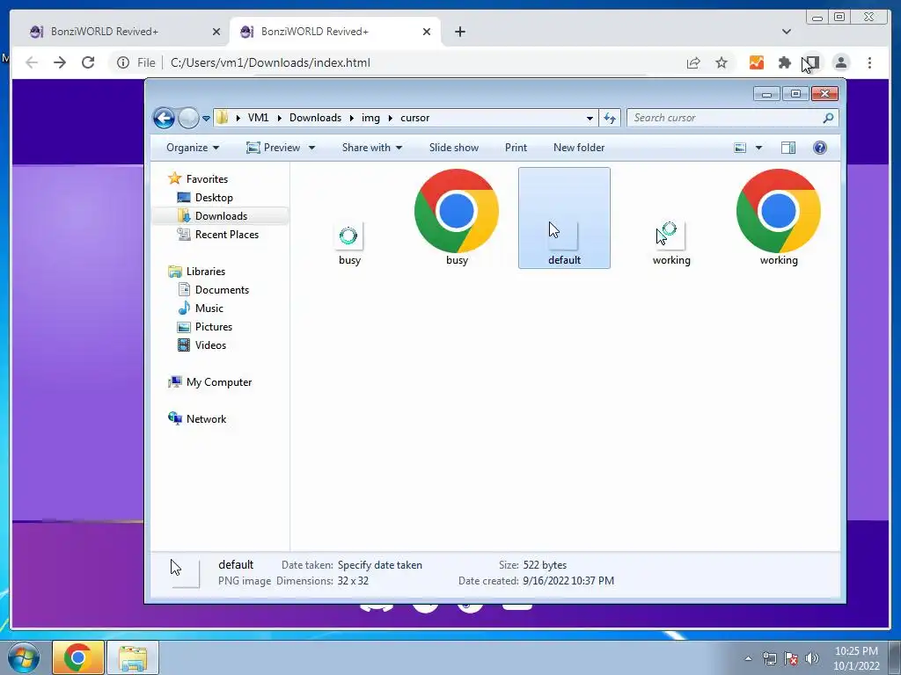
Task: Click Print in the toolbar
Action: 516,148
